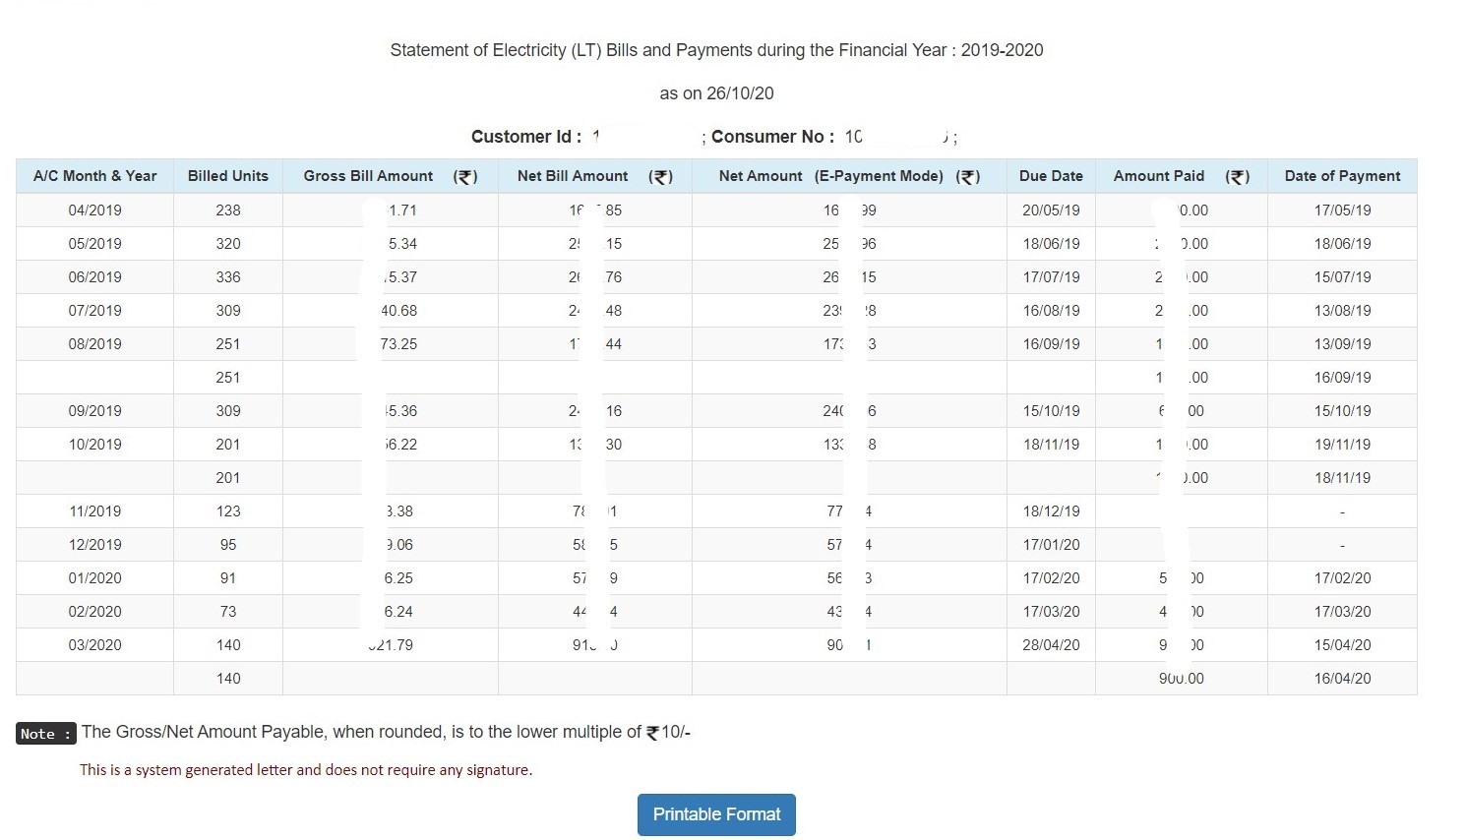
Task: Select the Billed Units column header
Action: tap(227, 176)
